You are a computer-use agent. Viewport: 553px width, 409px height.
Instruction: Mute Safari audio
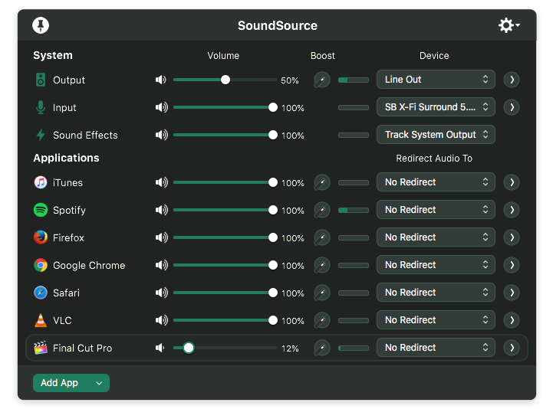pyautogui.click(x=161, y=293)
